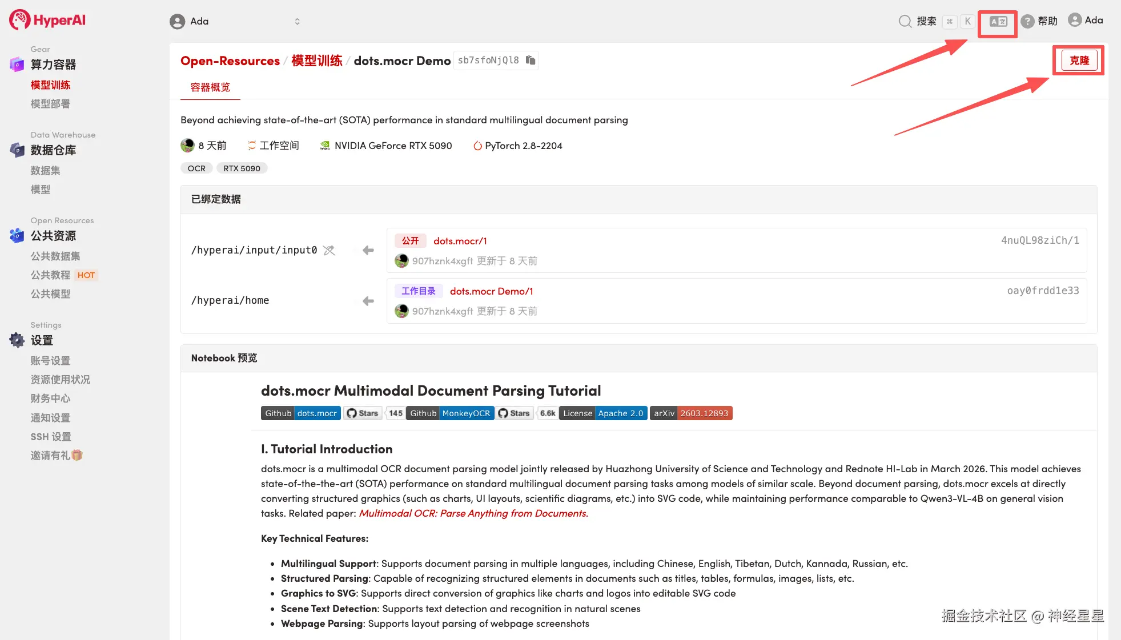Click the unbind icon next to /hyperai/input/input0
Image resolution: width=1121 pixels, height=640 pixels.
pos(329,250)
